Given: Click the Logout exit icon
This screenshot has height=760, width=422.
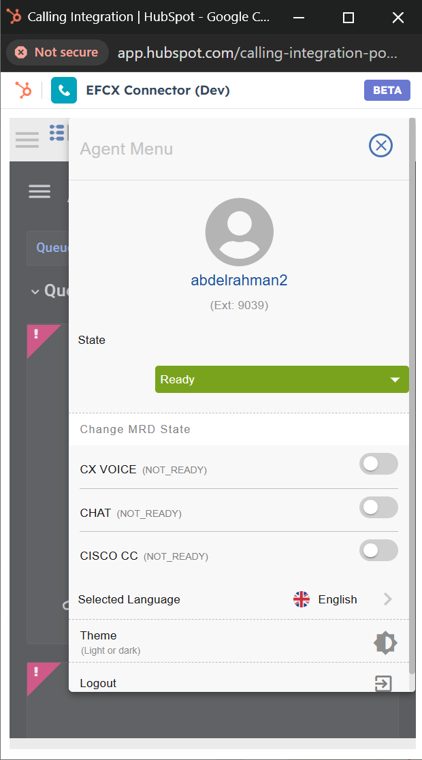Looking at the screenshot, I should pos(384,683).
